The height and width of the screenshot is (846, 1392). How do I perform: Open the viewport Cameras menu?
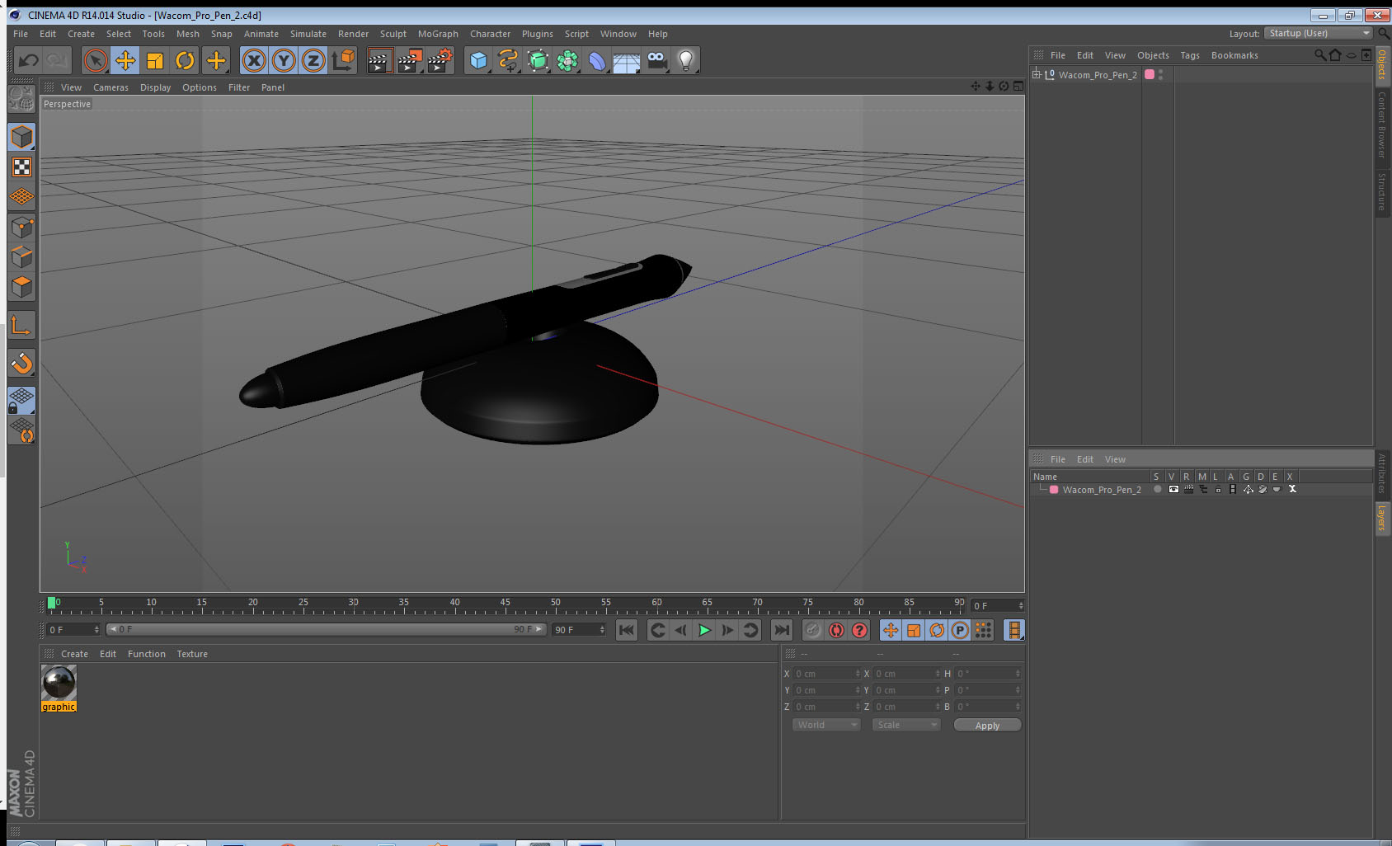coord(111,87)
